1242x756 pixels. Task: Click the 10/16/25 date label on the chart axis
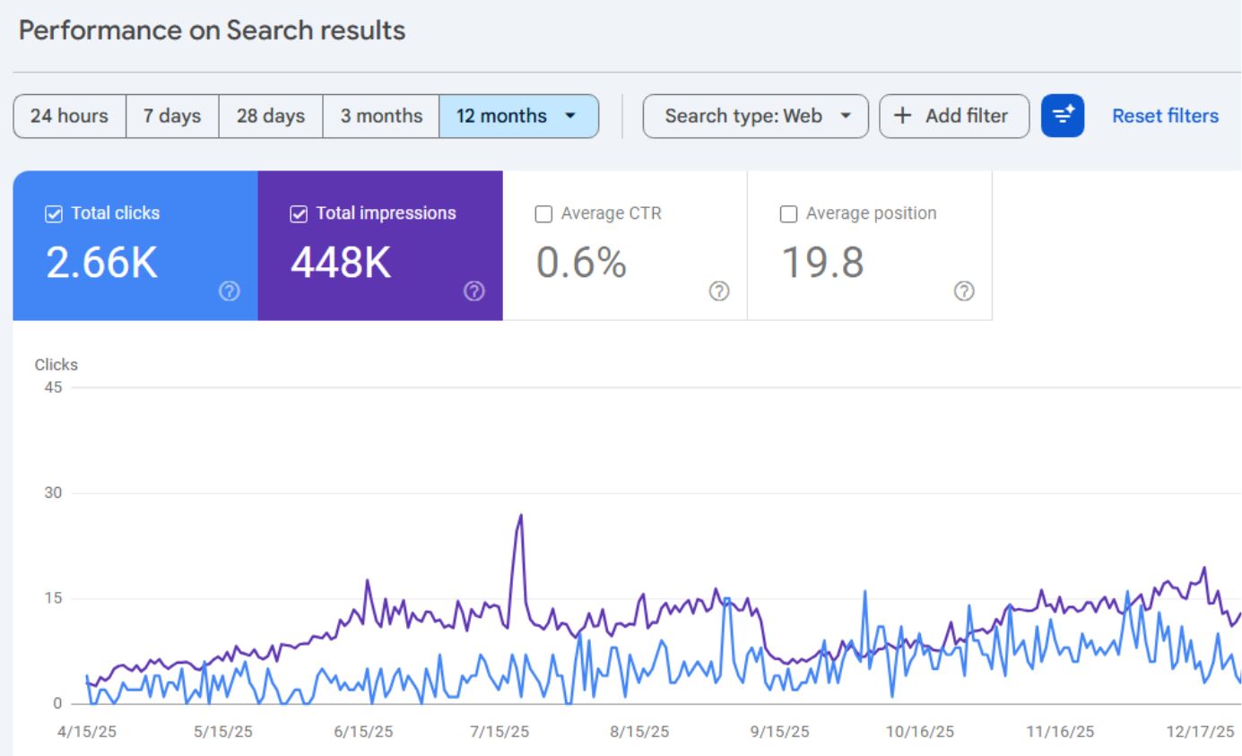point(919,732)
